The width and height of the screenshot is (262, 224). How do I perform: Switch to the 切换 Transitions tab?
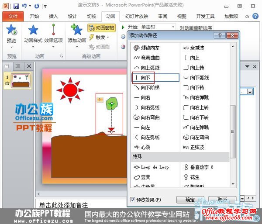92,16
